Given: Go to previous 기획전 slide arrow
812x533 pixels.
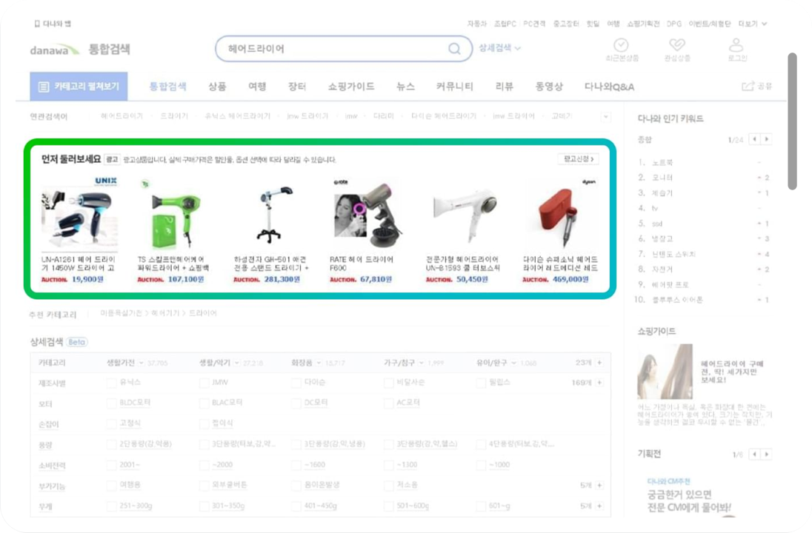Looking at the screenshot, I should (x=754, y=455).
